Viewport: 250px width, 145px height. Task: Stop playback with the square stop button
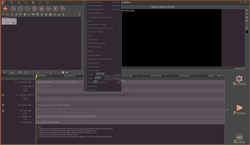pos(63,72)
